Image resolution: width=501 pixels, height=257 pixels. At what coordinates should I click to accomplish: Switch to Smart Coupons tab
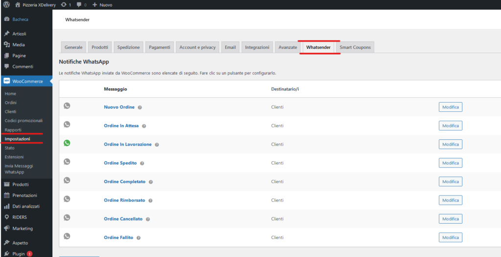pos(355,47)
